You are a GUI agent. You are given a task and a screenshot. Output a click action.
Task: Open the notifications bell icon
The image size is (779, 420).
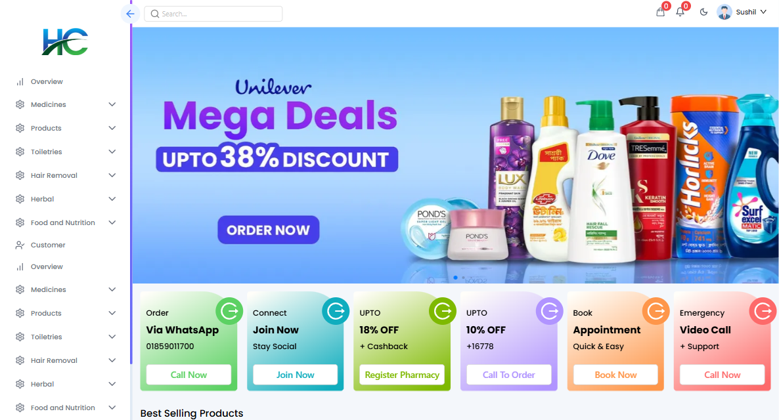coord(680,12)
